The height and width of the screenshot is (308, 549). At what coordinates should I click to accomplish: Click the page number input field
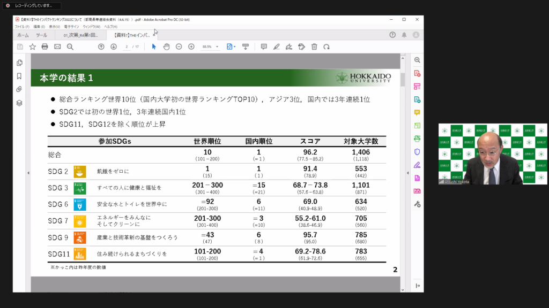[x=127, y=47]
